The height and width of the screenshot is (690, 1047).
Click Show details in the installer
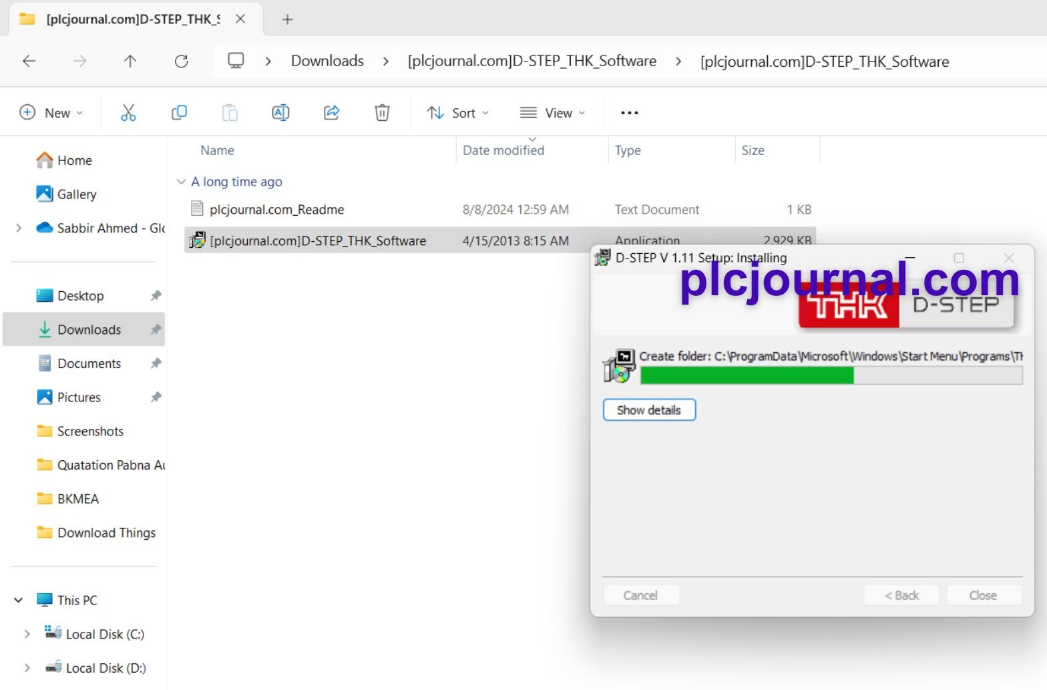pyautogui.click(x=649, y=410)
